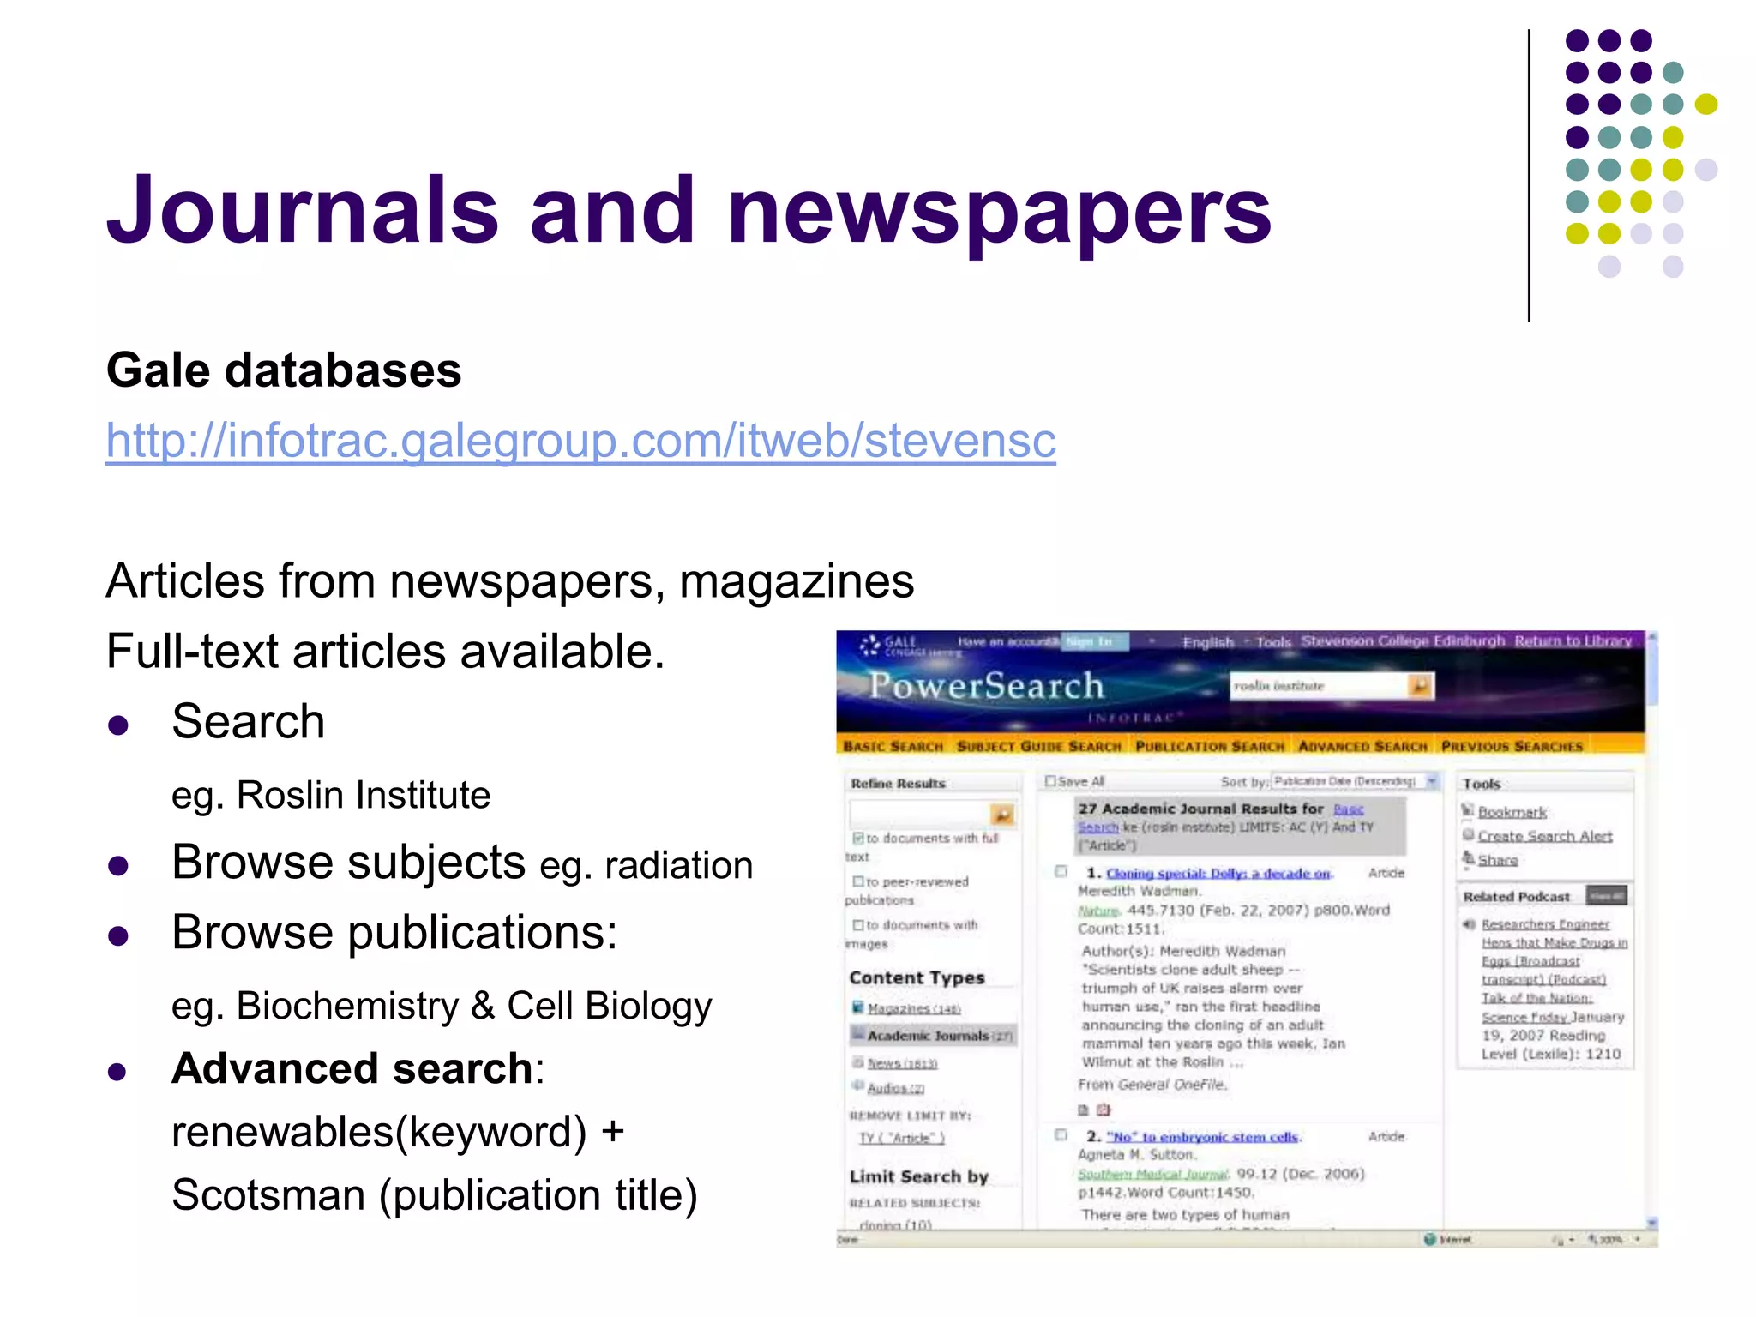Open 'Cloning special: Dolly: a decade on' article
1756x1317 pixels.
[1218, 873]
